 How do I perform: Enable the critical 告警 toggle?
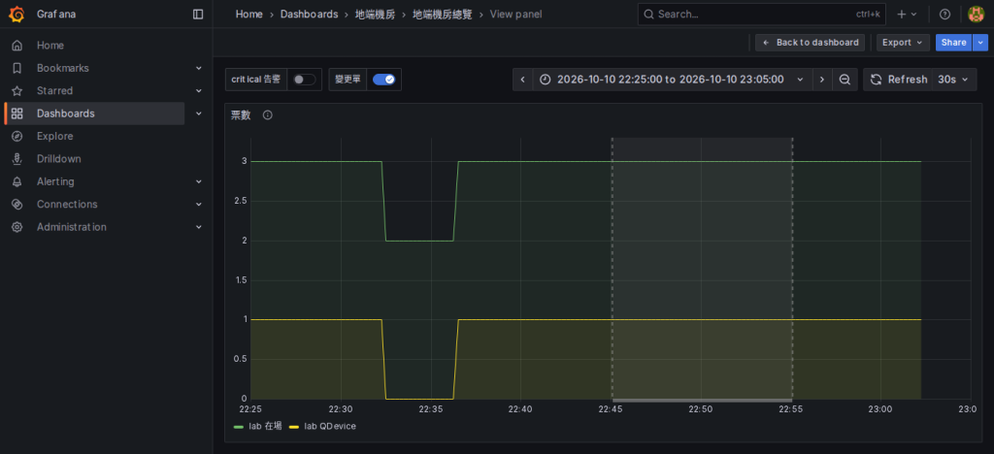(x=304, y=80)
